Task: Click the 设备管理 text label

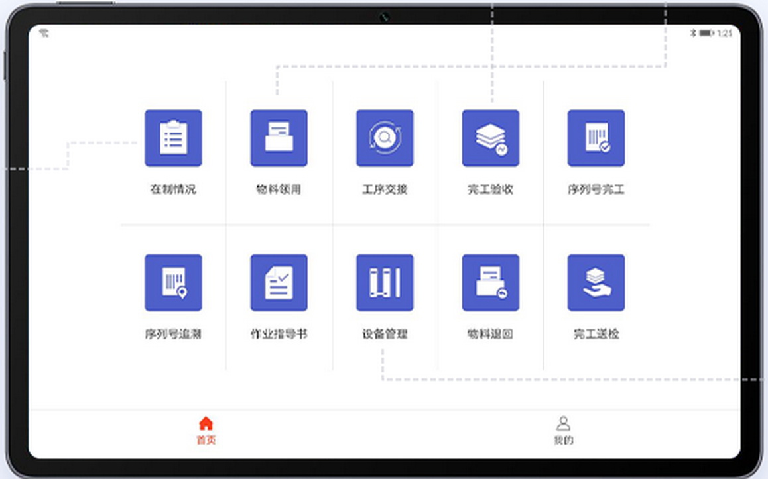Action: point(385,334)
